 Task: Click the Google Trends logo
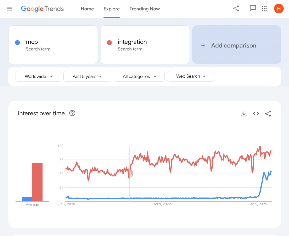pos(42,9)
